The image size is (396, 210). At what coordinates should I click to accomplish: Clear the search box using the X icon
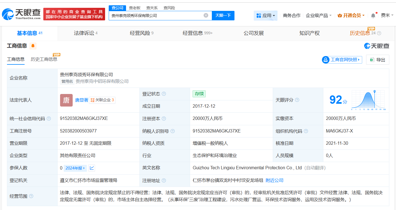click(x=206, y=16)
